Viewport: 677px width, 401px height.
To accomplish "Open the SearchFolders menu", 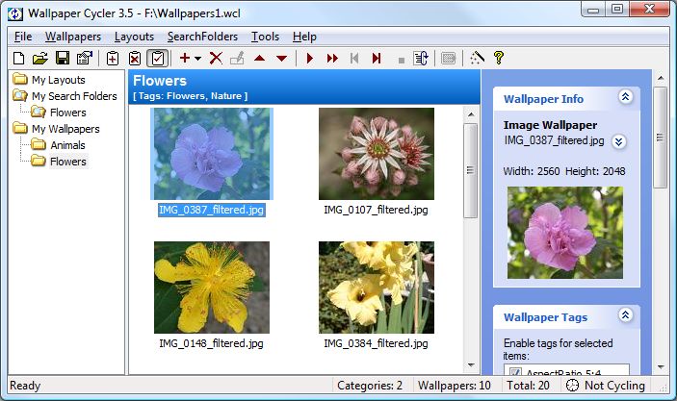I will click(202, 37).
